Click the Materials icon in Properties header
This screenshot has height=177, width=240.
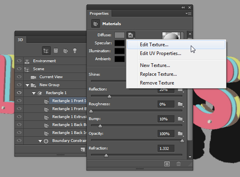tap(96, 24)
